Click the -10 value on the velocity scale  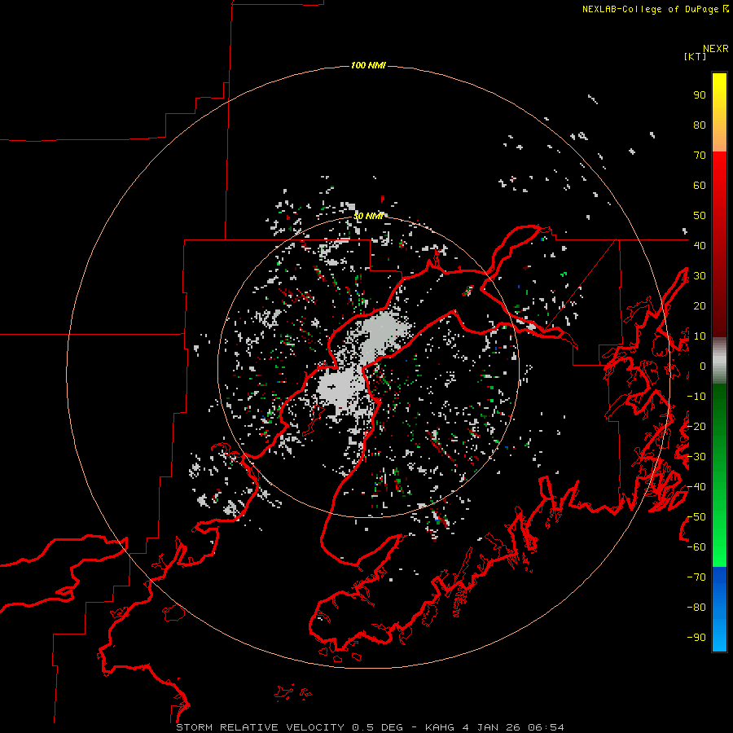click(696, 397)
